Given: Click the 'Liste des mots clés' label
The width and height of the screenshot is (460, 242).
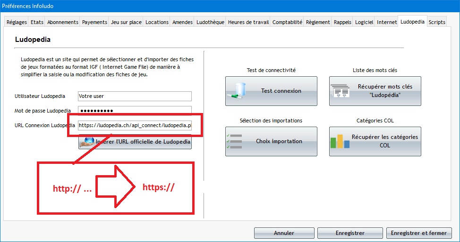Looking at the screenshot, I should (x=375, y=70).
